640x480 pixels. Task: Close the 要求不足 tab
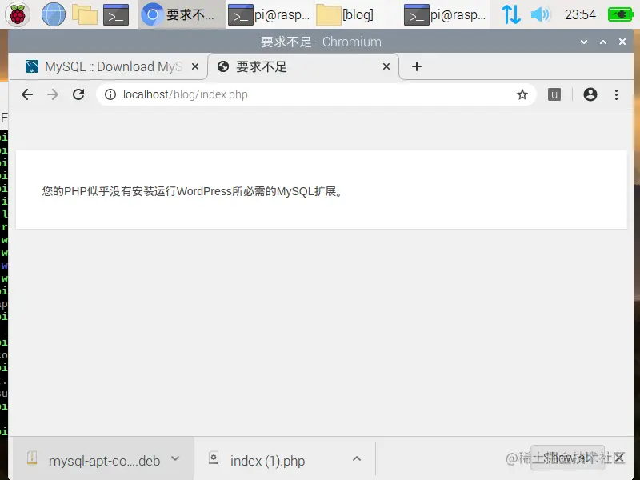tap(386, 66)
